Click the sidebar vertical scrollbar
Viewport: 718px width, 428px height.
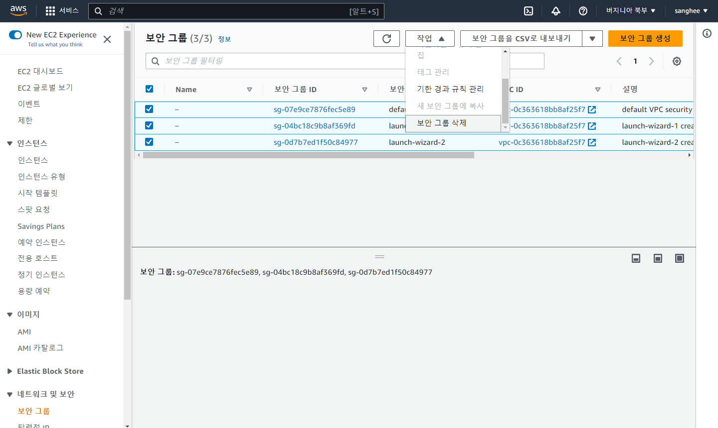[127, 164]
